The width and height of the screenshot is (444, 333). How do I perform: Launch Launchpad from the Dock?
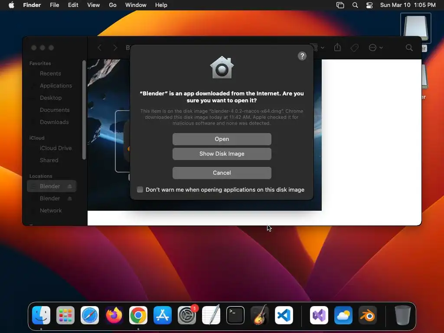click(x=65, y=315)
